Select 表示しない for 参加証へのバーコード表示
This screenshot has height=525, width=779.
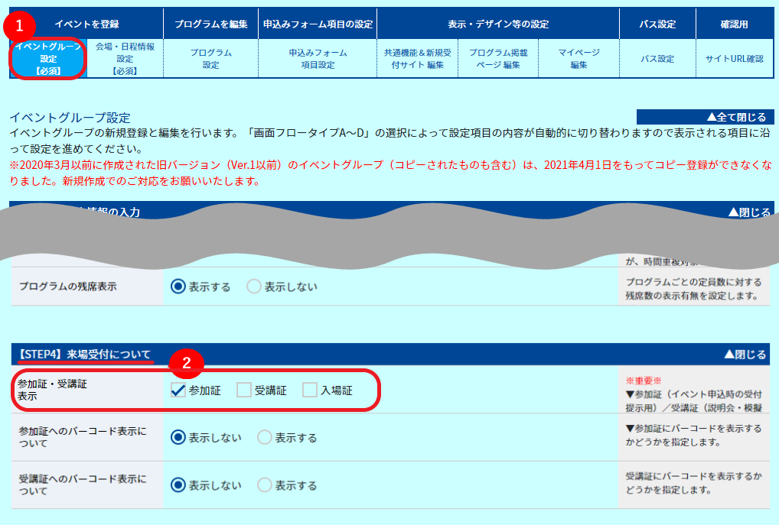[178, 437]
